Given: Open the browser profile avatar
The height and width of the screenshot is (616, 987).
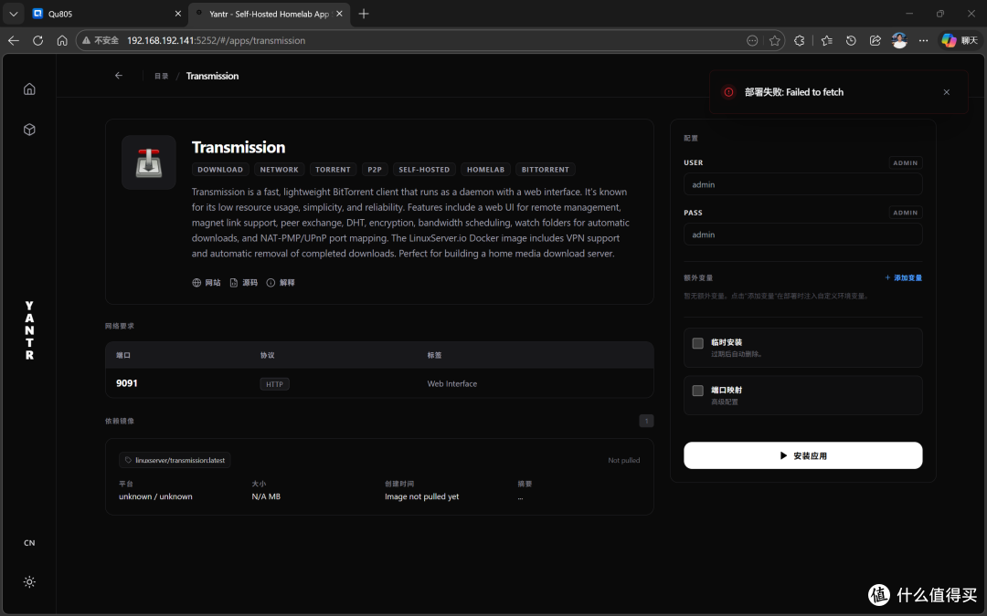Looking at the screenshot, I should coord(899,40).
